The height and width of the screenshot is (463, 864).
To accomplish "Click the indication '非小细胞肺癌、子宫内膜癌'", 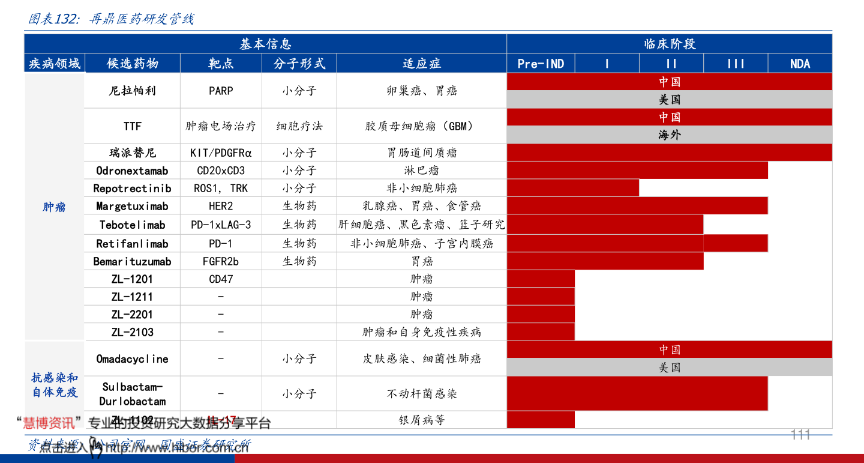I will coord(422,243).
